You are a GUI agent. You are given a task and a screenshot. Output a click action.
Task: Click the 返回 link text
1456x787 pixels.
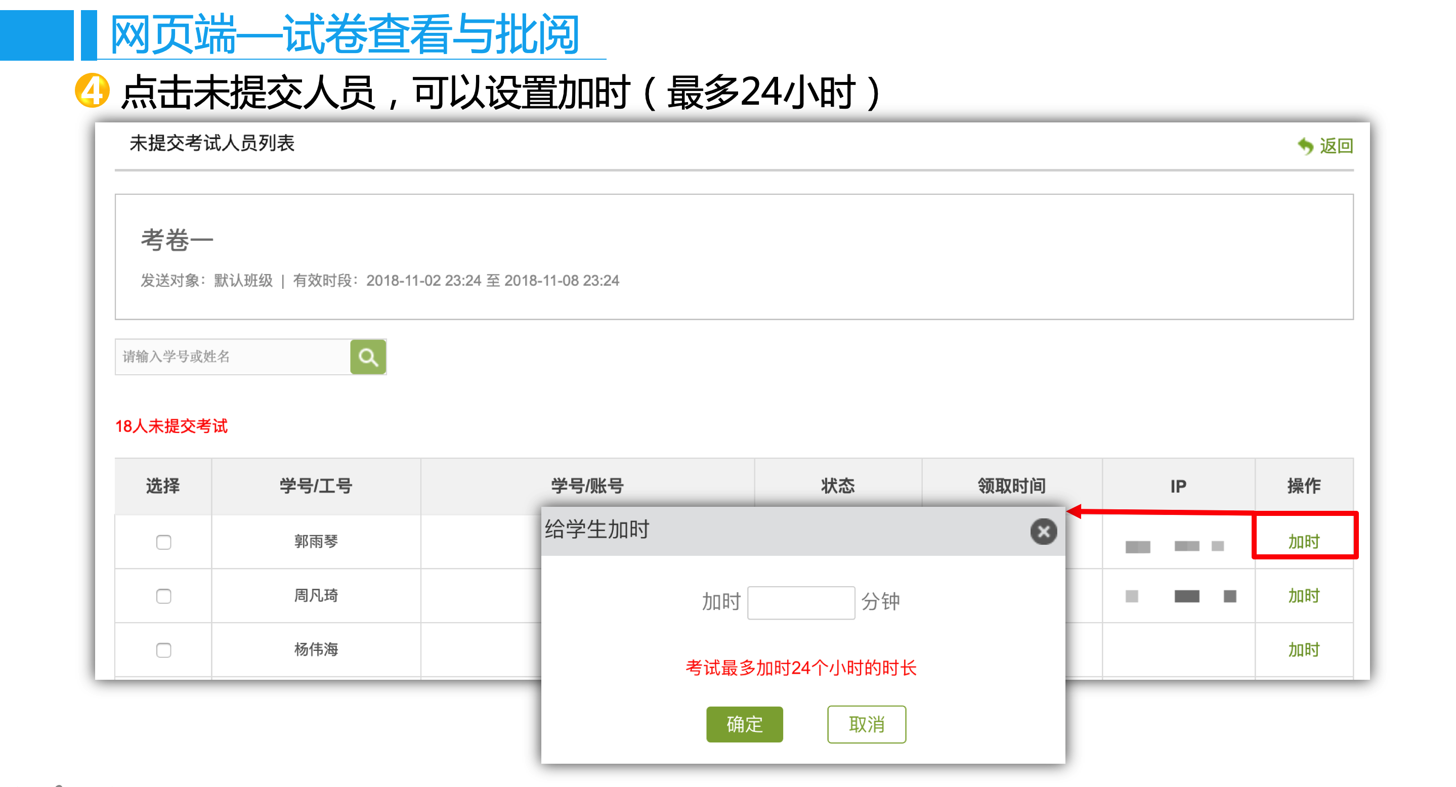click(x=1336, y=146)
